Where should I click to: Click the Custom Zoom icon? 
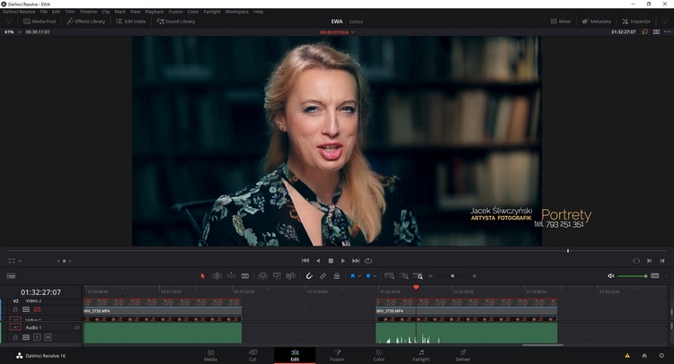(x=418, y=276)
